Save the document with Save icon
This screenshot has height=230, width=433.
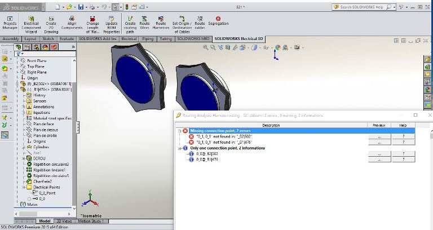(81, 7)
